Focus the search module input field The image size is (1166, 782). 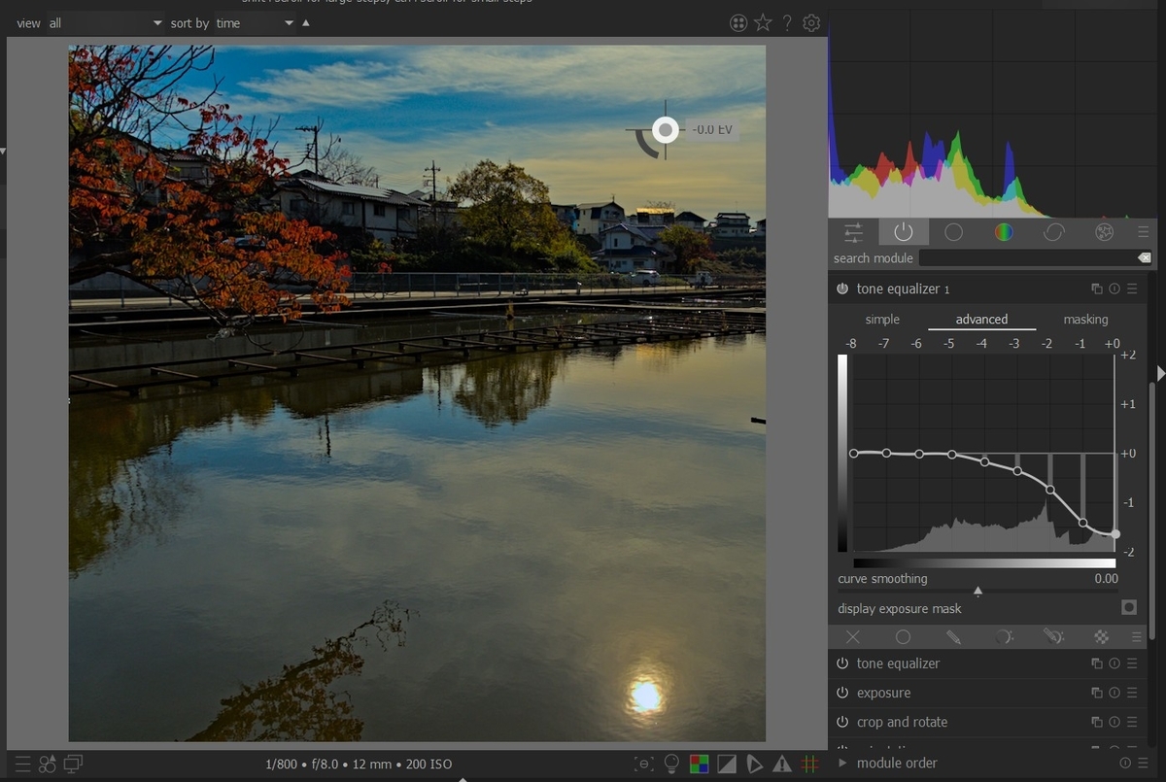[1027, 258]
